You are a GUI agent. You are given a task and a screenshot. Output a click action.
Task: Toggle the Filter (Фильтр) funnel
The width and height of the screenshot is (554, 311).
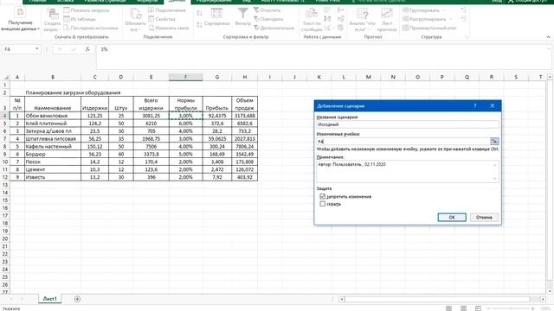pyautogui.click(x=242, y=17)
